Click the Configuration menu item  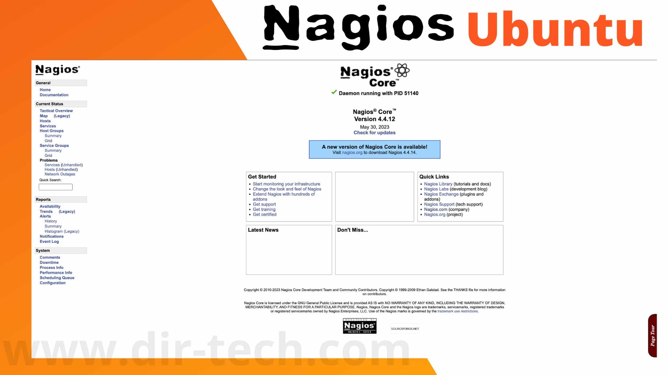coord(52,282)
